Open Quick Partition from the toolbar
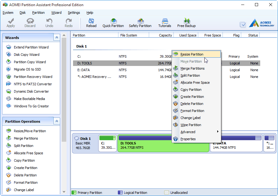The image size is (278, 196). pyautogui.click(x=113, y=23)
